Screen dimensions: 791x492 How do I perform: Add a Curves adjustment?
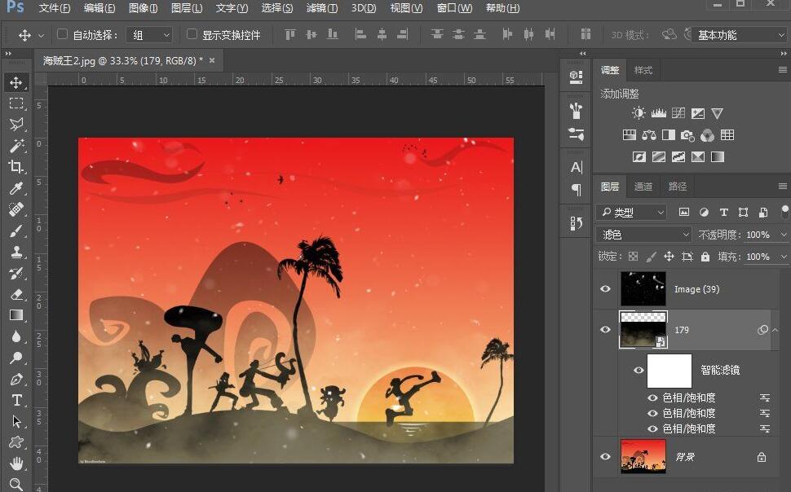678,113
